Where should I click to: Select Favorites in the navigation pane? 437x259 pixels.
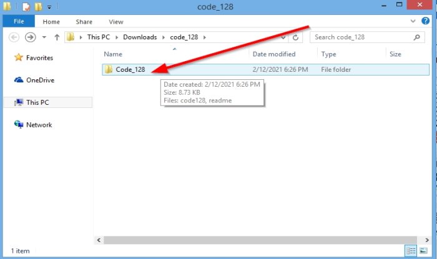point(39,57)
